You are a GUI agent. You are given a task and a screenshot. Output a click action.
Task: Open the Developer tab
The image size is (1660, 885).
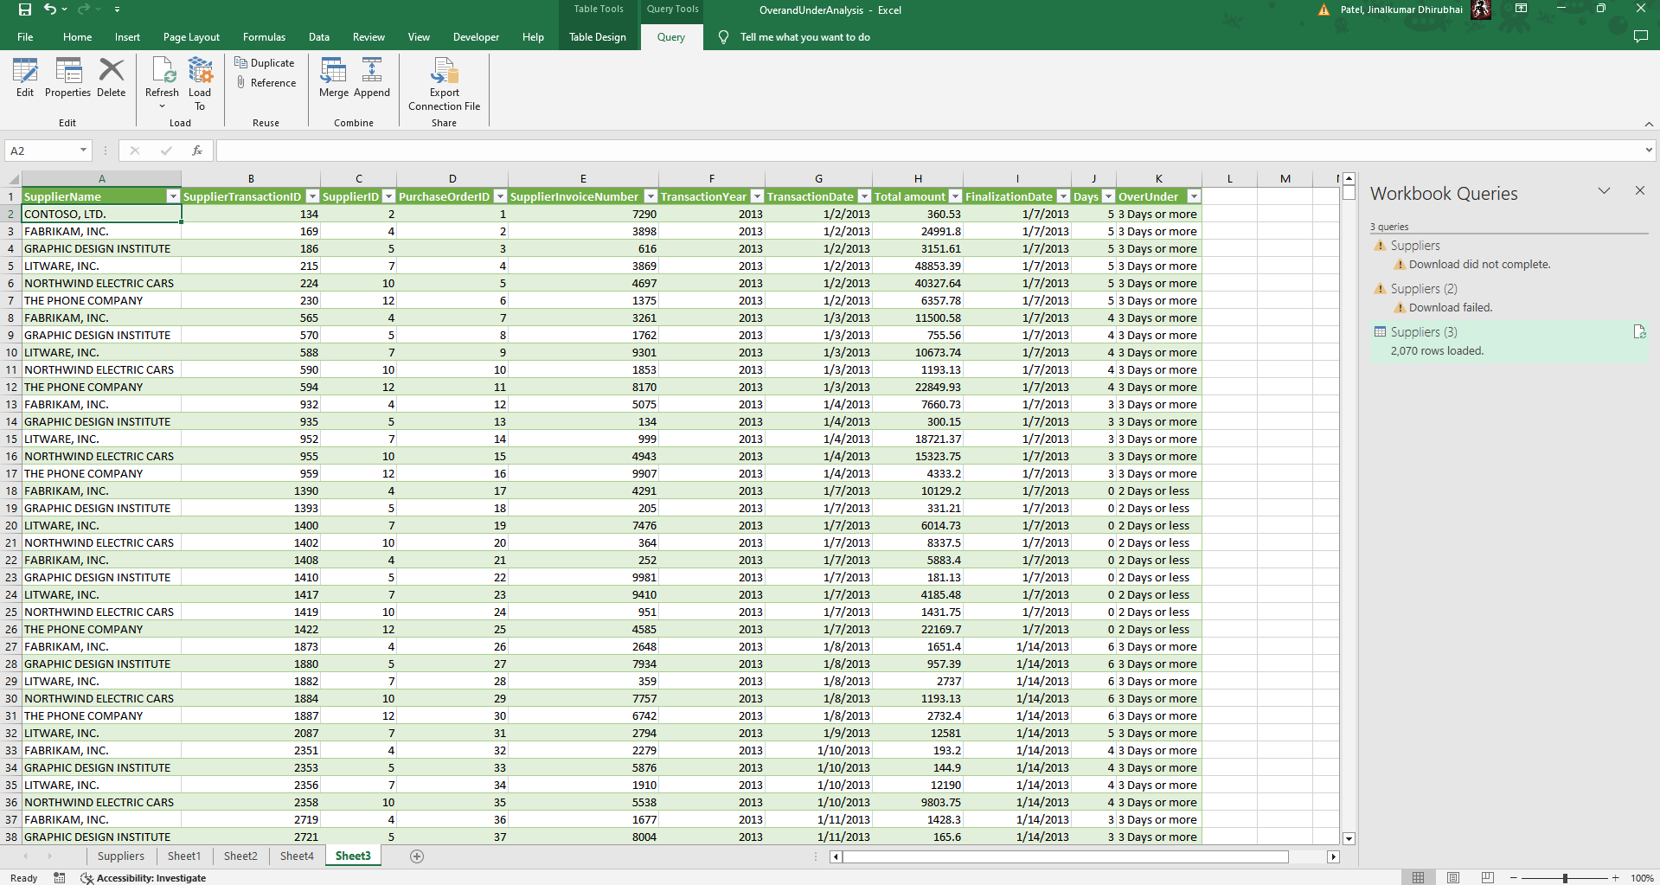point(476,37)
